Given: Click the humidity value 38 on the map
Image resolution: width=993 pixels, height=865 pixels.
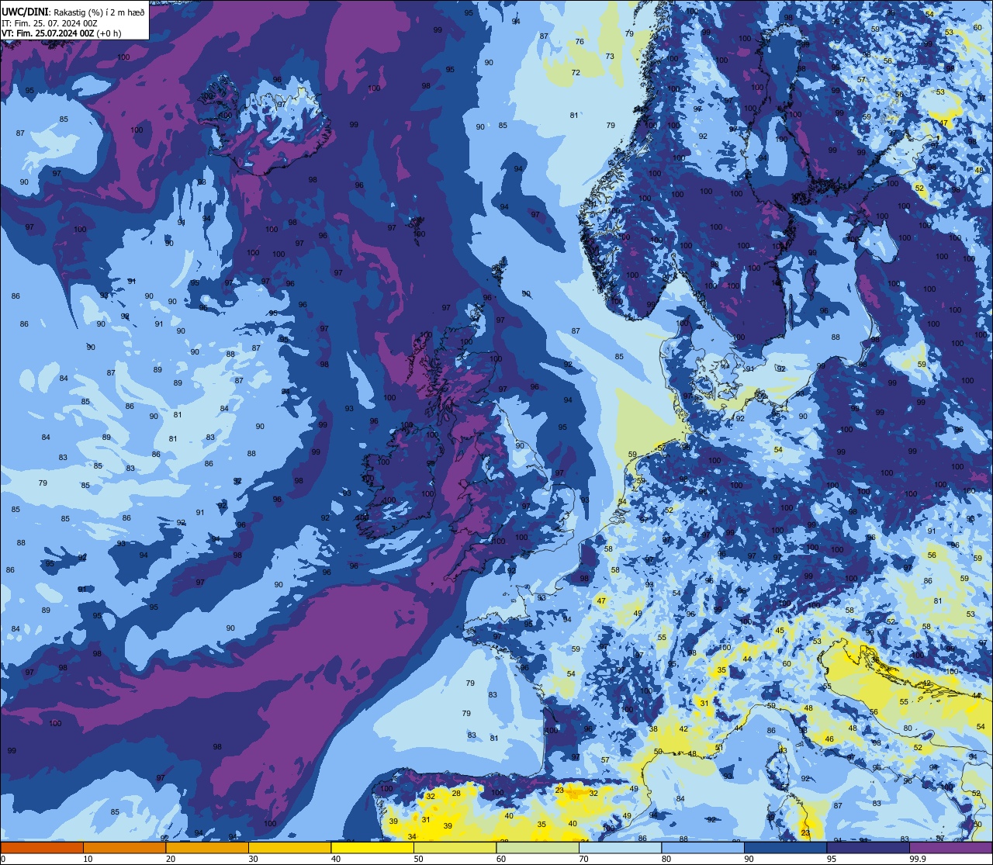Looking at the screenshot, I should [653, 730].
